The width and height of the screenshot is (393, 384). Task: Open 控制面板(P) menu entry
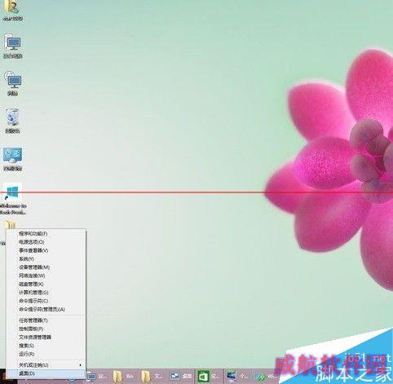pos(46,329)
